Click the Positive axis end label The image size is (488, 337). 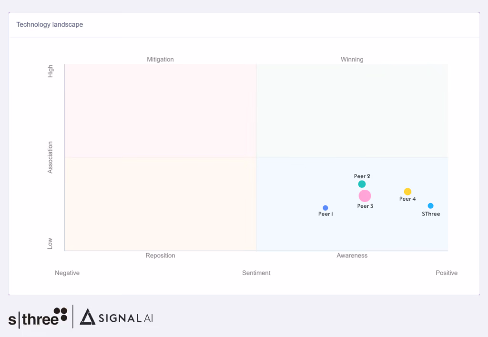(x=446, y=273)
